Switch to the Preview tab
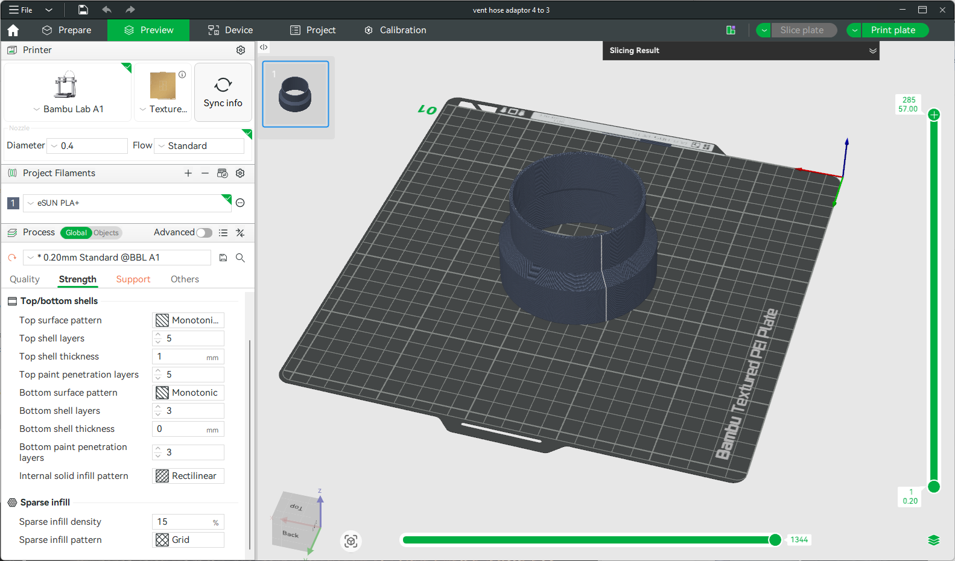 (x=148, y=30)
